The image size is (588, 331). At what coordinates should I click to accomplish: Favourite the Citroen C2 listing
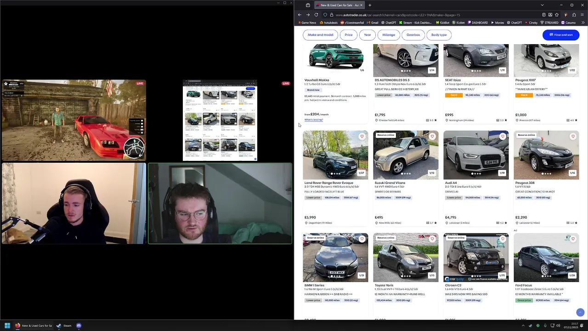pyautogui.click(x=503, y=239)
